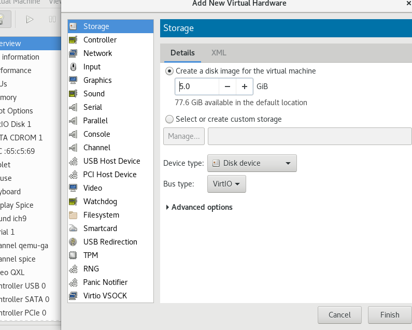This screenshot has height=330, width=412.
Task: Select the Watchdog card icon
Action: [73, 202]
